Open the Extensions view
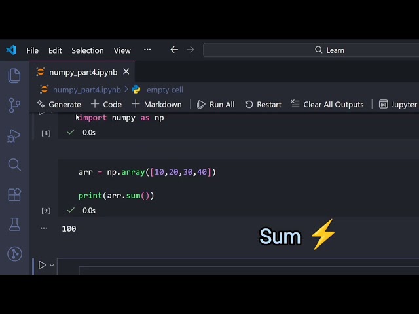This screenshot has width=419, height=314. [14, 194]
